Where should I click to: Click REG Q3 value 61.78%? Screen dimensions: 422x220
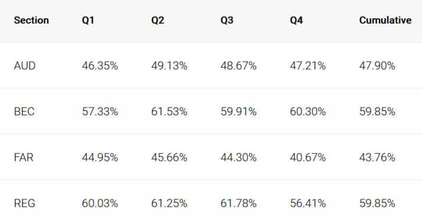[x=238, y=203]
